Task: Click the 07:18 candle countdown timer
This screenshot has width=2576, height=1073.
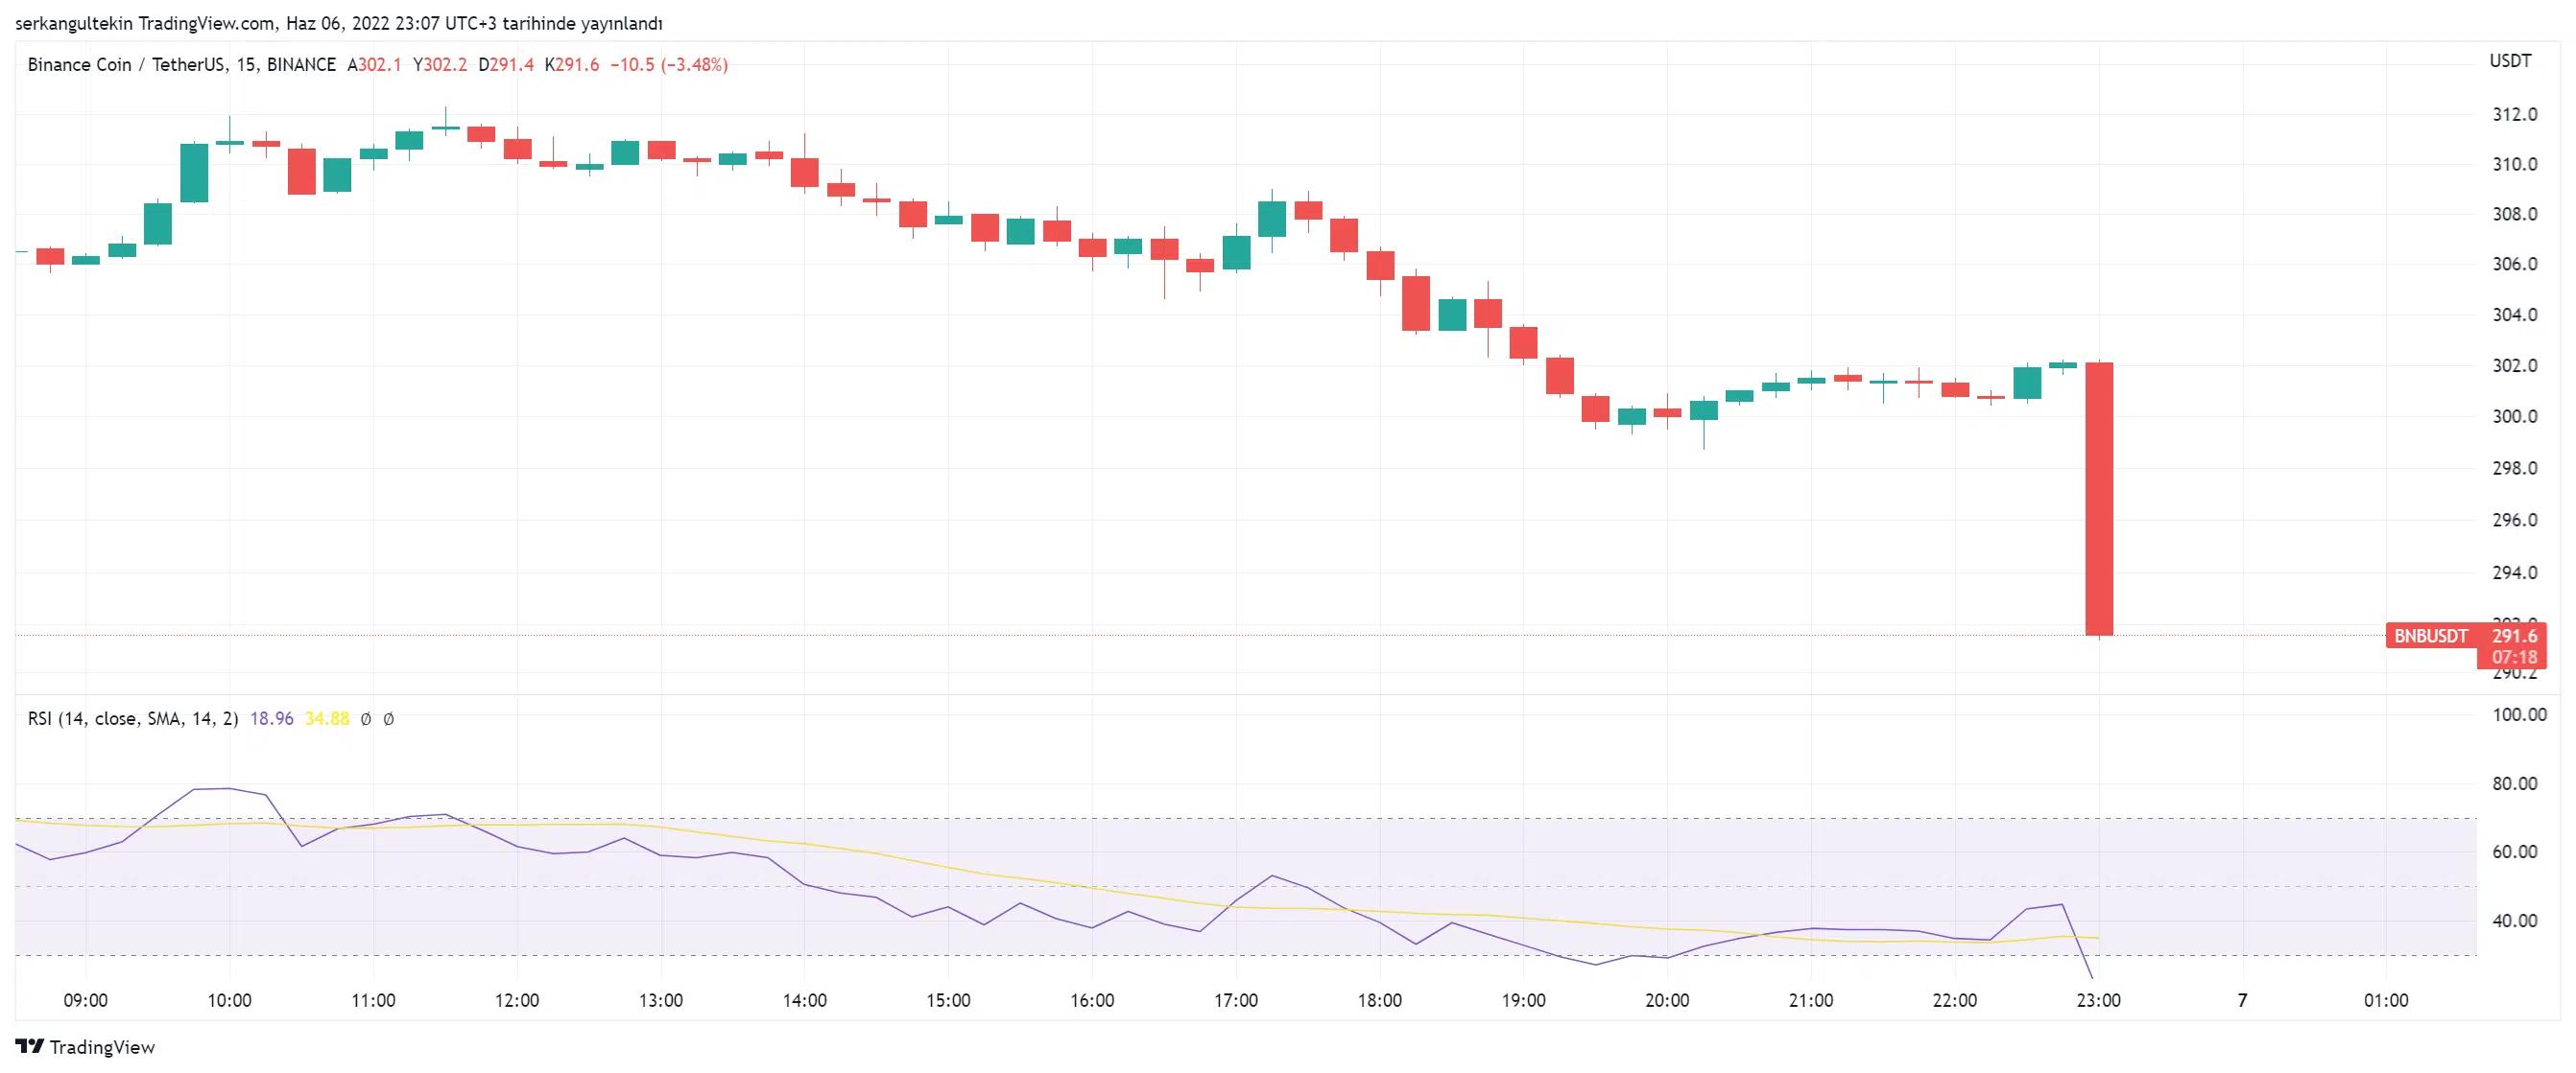Action: (x=2514, y=658)
